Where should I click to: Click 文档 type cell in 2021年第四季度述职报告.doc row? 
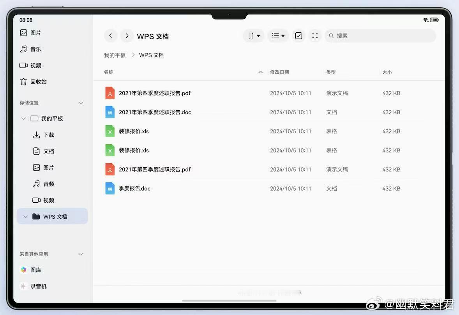[x=332, y=112]
